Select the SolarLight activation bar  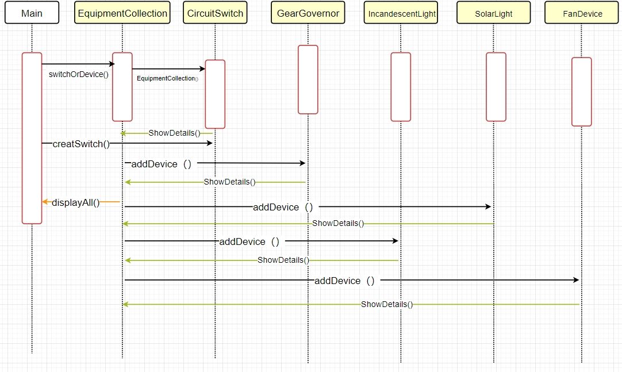pos(496,86)
